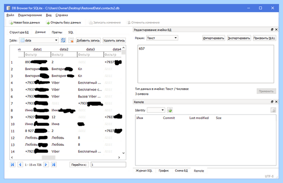Refresh the table data icon
Viewport: 283px width, 183px height.
coord(63,40)
